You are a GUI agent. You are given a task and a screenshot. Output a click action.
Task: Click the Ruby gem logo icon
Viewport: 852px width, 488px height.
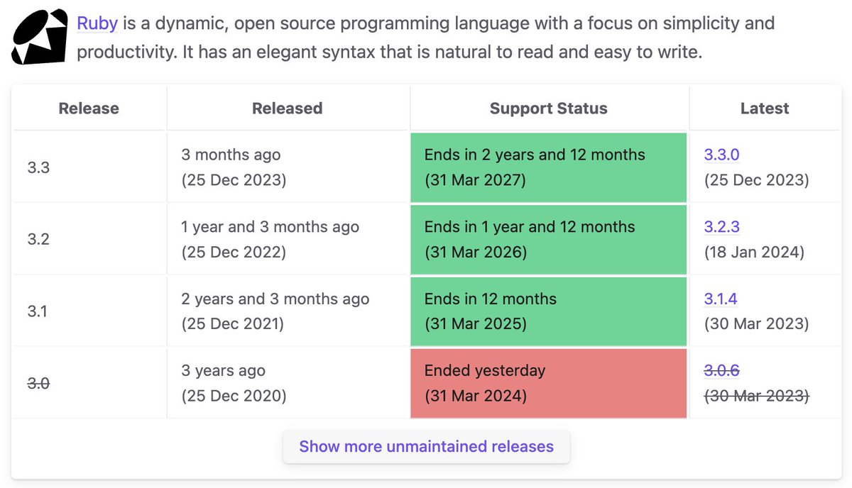[40, 37]
